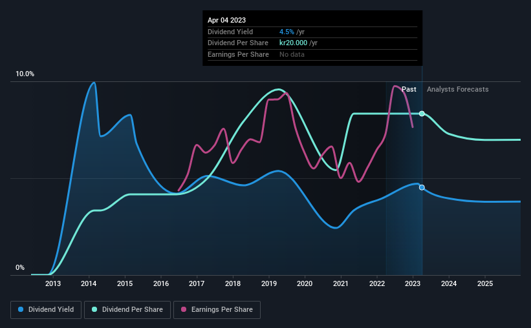Click the 4.5% dividend yield value in tooltip
The height and width of the screenshot is (328, 531).
point(287,32)
